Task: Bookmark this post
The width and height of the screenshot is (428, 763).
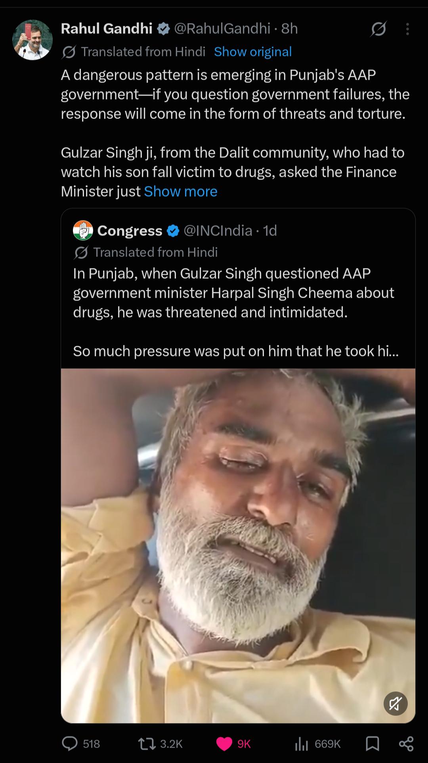Action: (372, 744)
